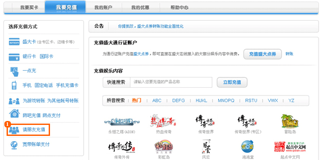322x160 pixels.
Task: Choose the 国际卡 recharge link
Action: coord(47,57)
